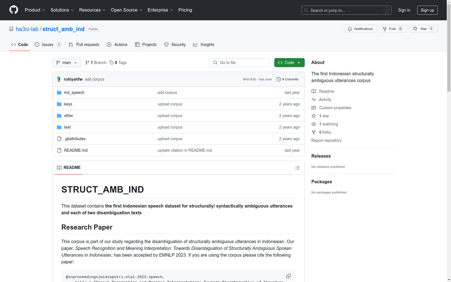Screen dimensions: 451x282
Task: Switch to the Pull requests tab
Action: tap(84, 45)
